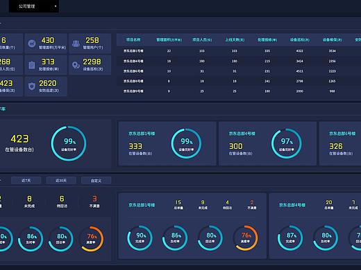Image resolution: width=361 pixels, height=270 pixels.
Task: Click the orange 76% gauge in 京东总部1号楼 card
Action: [245, 238]
